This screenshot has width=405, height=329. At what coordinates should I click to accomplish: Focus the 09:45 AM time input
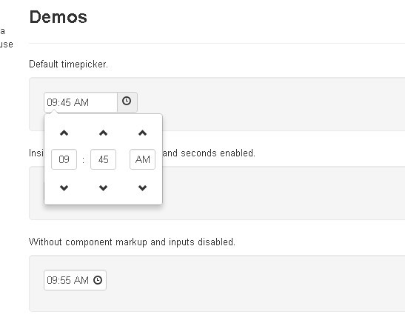point(81,102)
